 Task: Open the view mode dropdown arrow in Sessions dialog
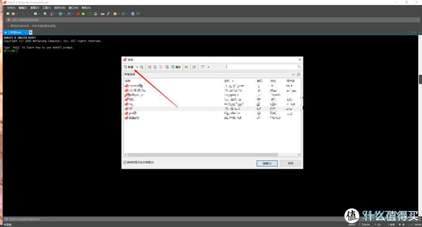(209, 67)
